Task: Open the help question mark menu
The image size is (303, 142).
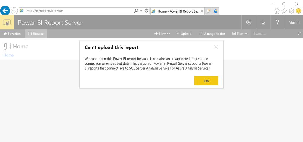Action: click(x=277, y=22)
